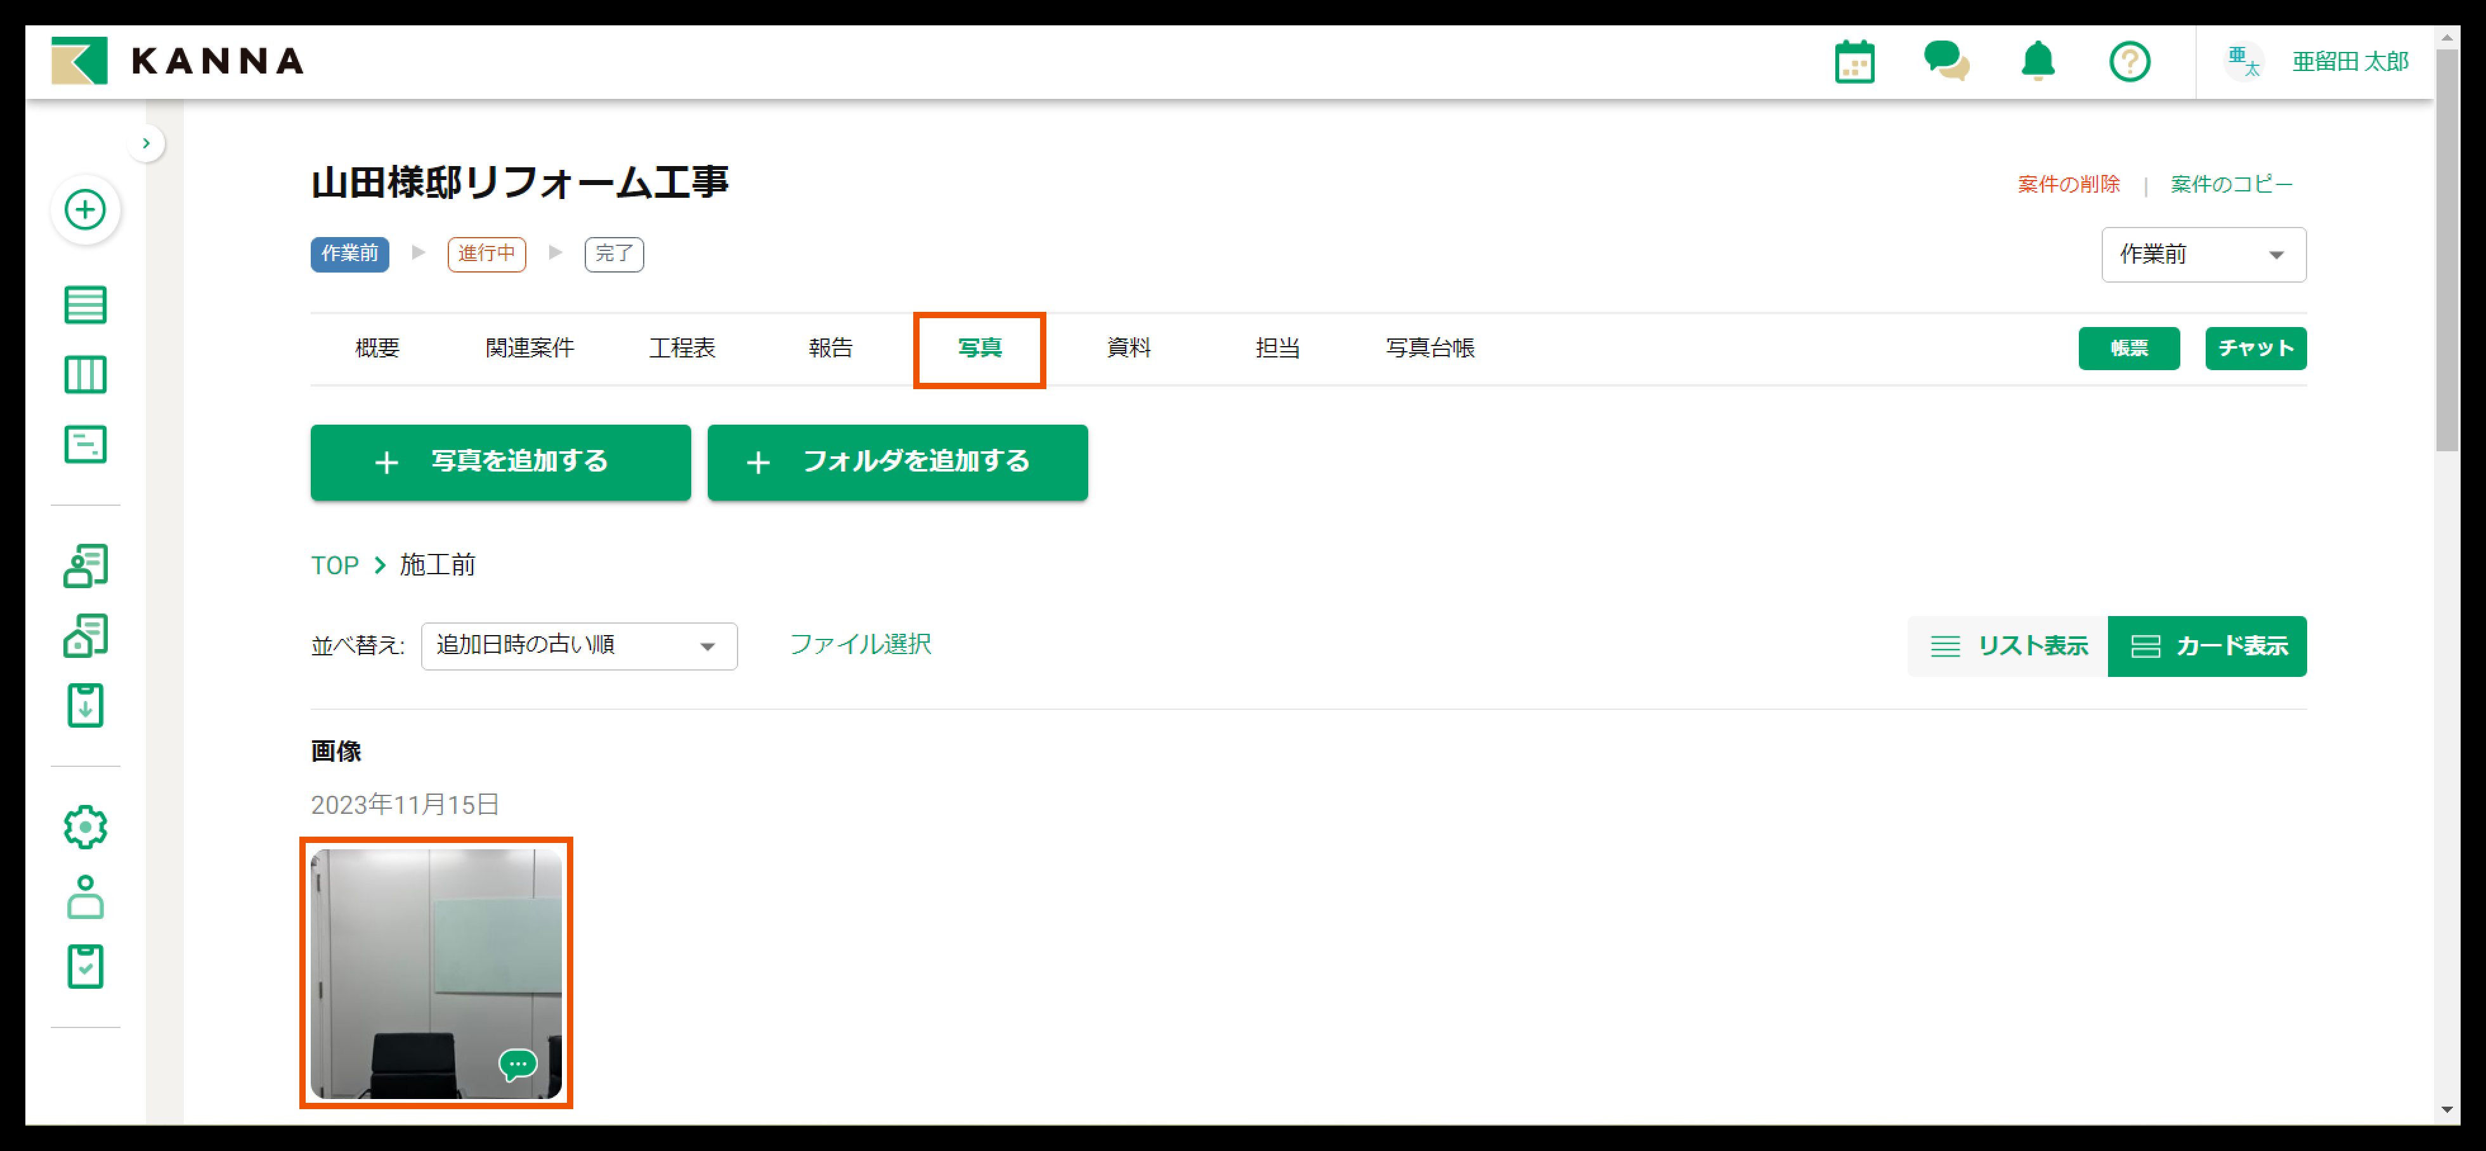Open the settings gear icon in sidebar
Image resolution: width=2486 pixels, height=1151 pixels.
pos(85,827)
